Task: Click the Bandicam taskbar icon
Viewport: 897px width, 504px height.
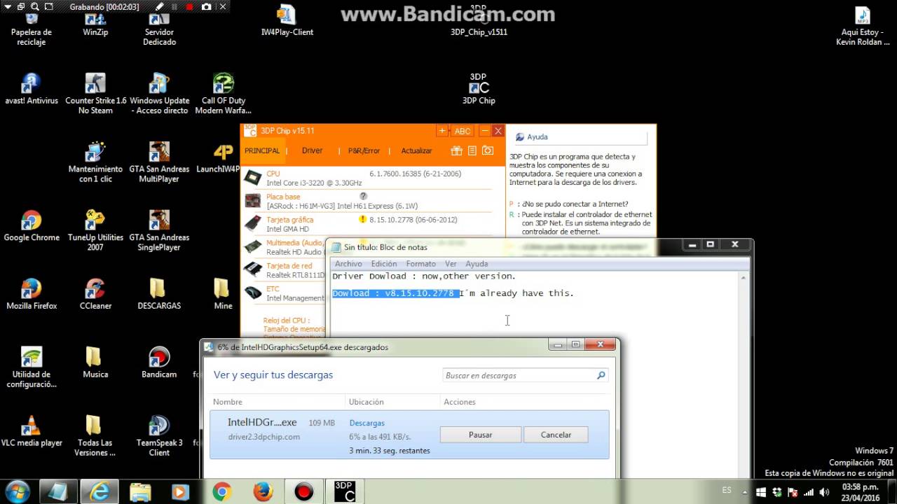Action: pyautogui.click(x=303, y=492)
